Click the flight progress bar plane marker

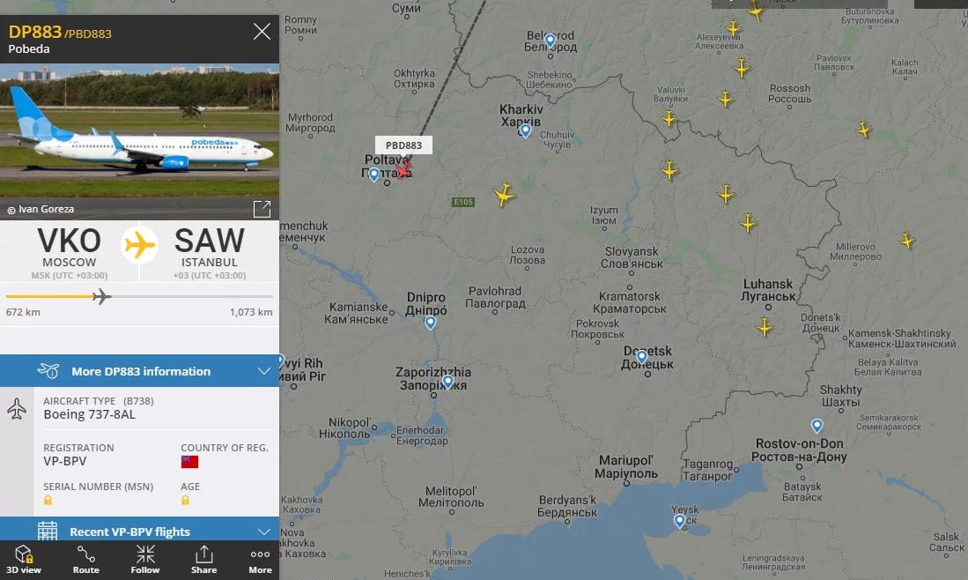(x=101, y=296)
